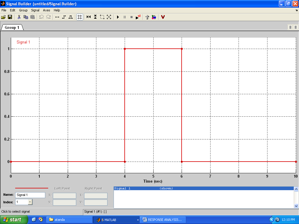Add a pulse signal from toolbar

pyautogui.click(x=71, y=17)
